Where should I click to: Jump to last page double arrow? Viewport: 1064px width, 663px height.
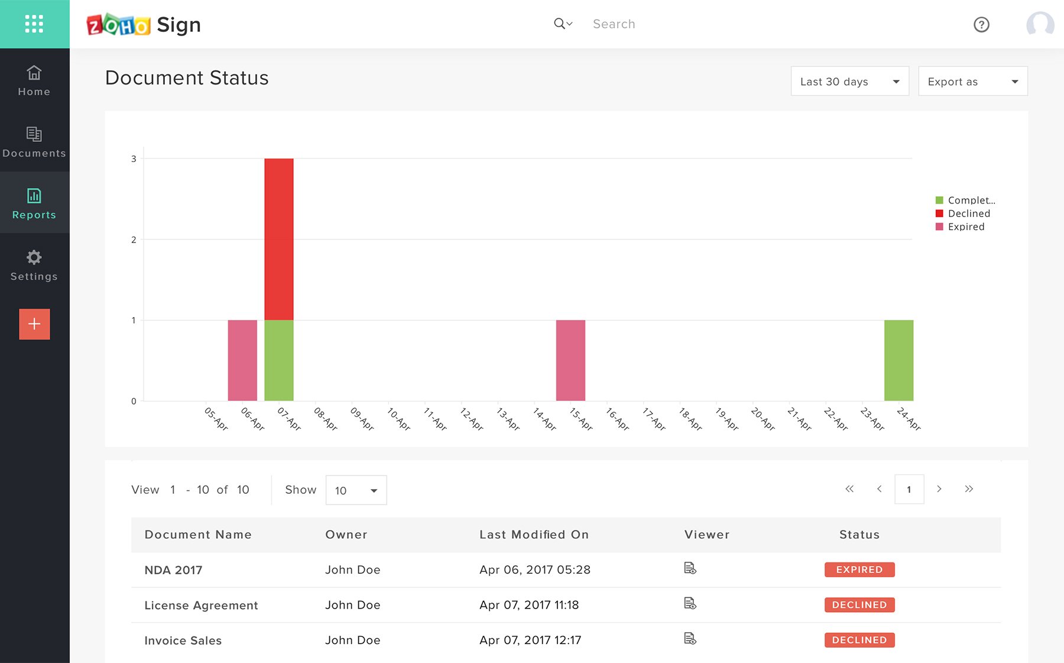click(x=969, y=489)
